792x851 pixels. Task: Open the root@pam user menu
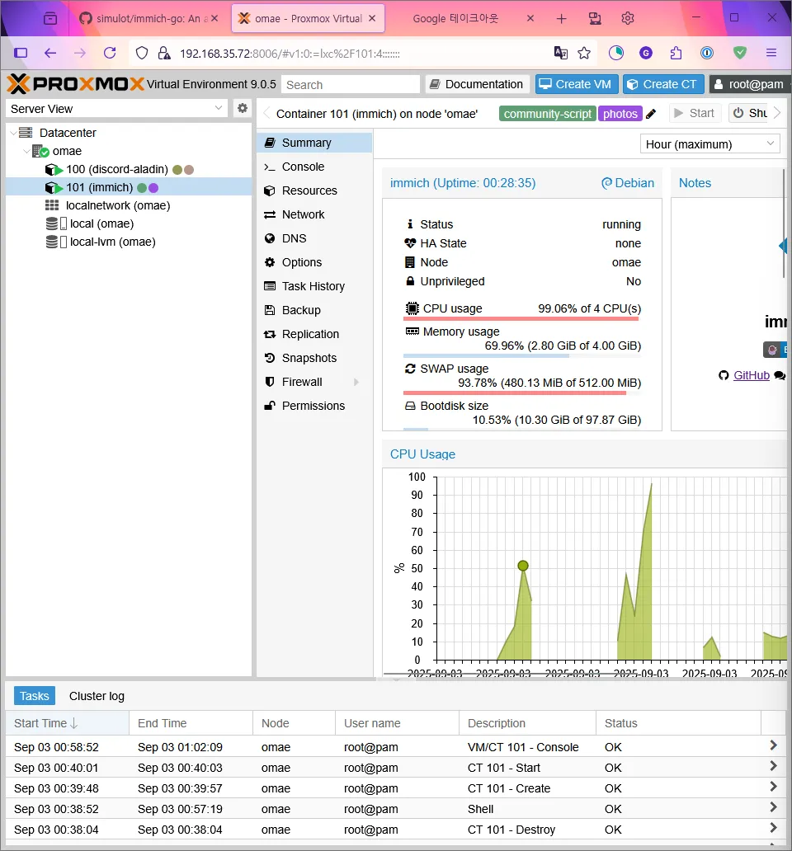[750, 84]
